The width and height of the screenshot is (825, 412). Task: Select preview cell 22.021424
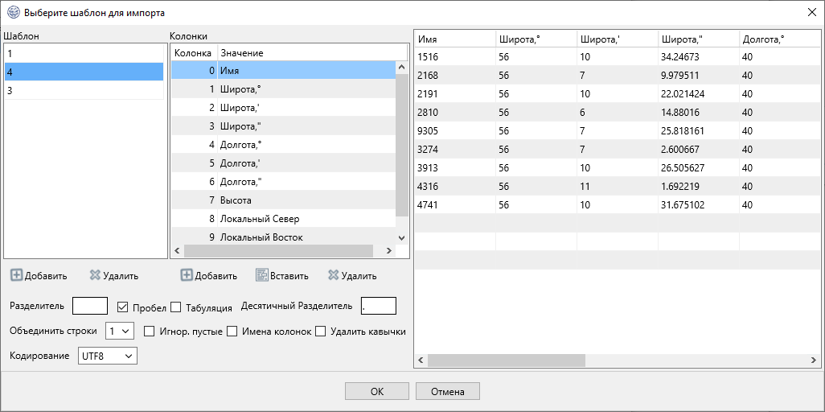pos(699,94)
